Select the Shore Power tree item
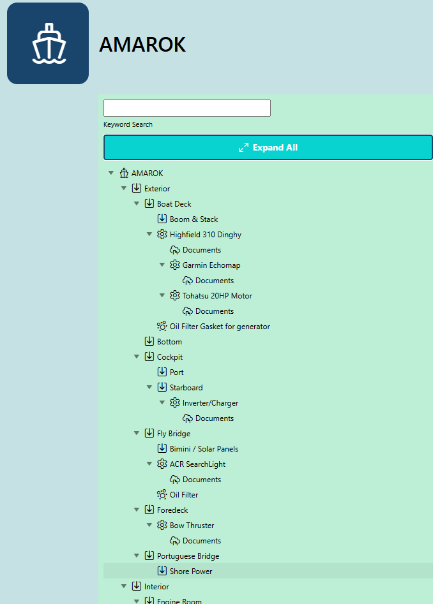 click(190, 571)
